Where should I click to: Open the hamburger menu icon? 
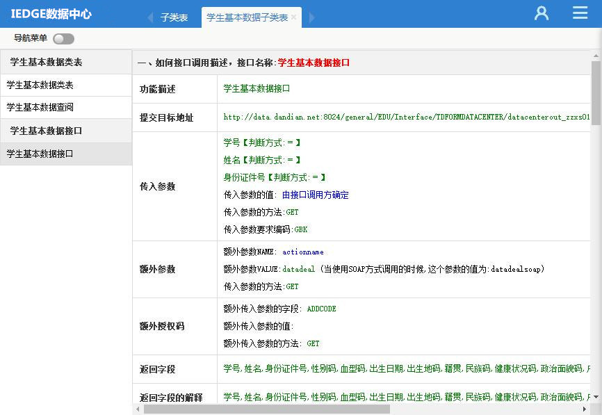580,13
